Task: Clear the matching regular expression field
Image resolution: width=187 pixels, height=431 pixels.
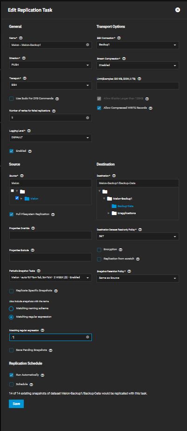Action: 88,337
